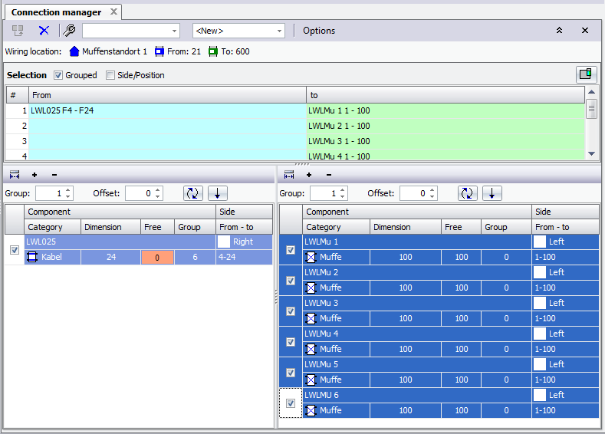Uncheck the LWLMu 5 checkbox
The image size is (605, 434).
click(291, 373)
